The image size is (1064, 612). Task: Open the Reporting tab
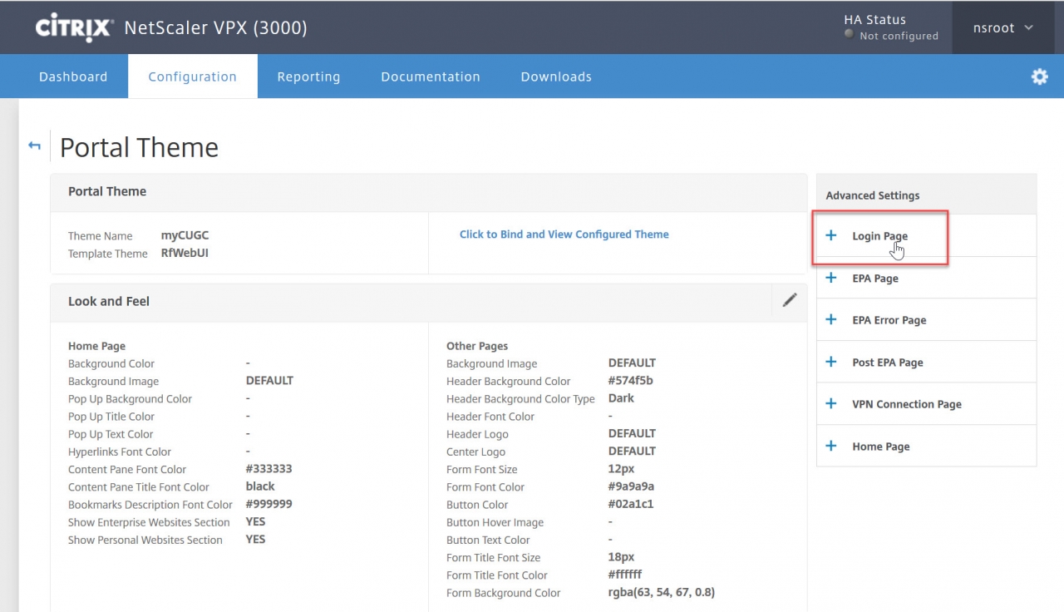308,76
